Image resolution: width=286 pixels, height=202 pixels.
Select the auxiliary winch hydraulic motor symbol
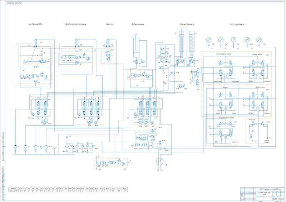tap(77, 47)
